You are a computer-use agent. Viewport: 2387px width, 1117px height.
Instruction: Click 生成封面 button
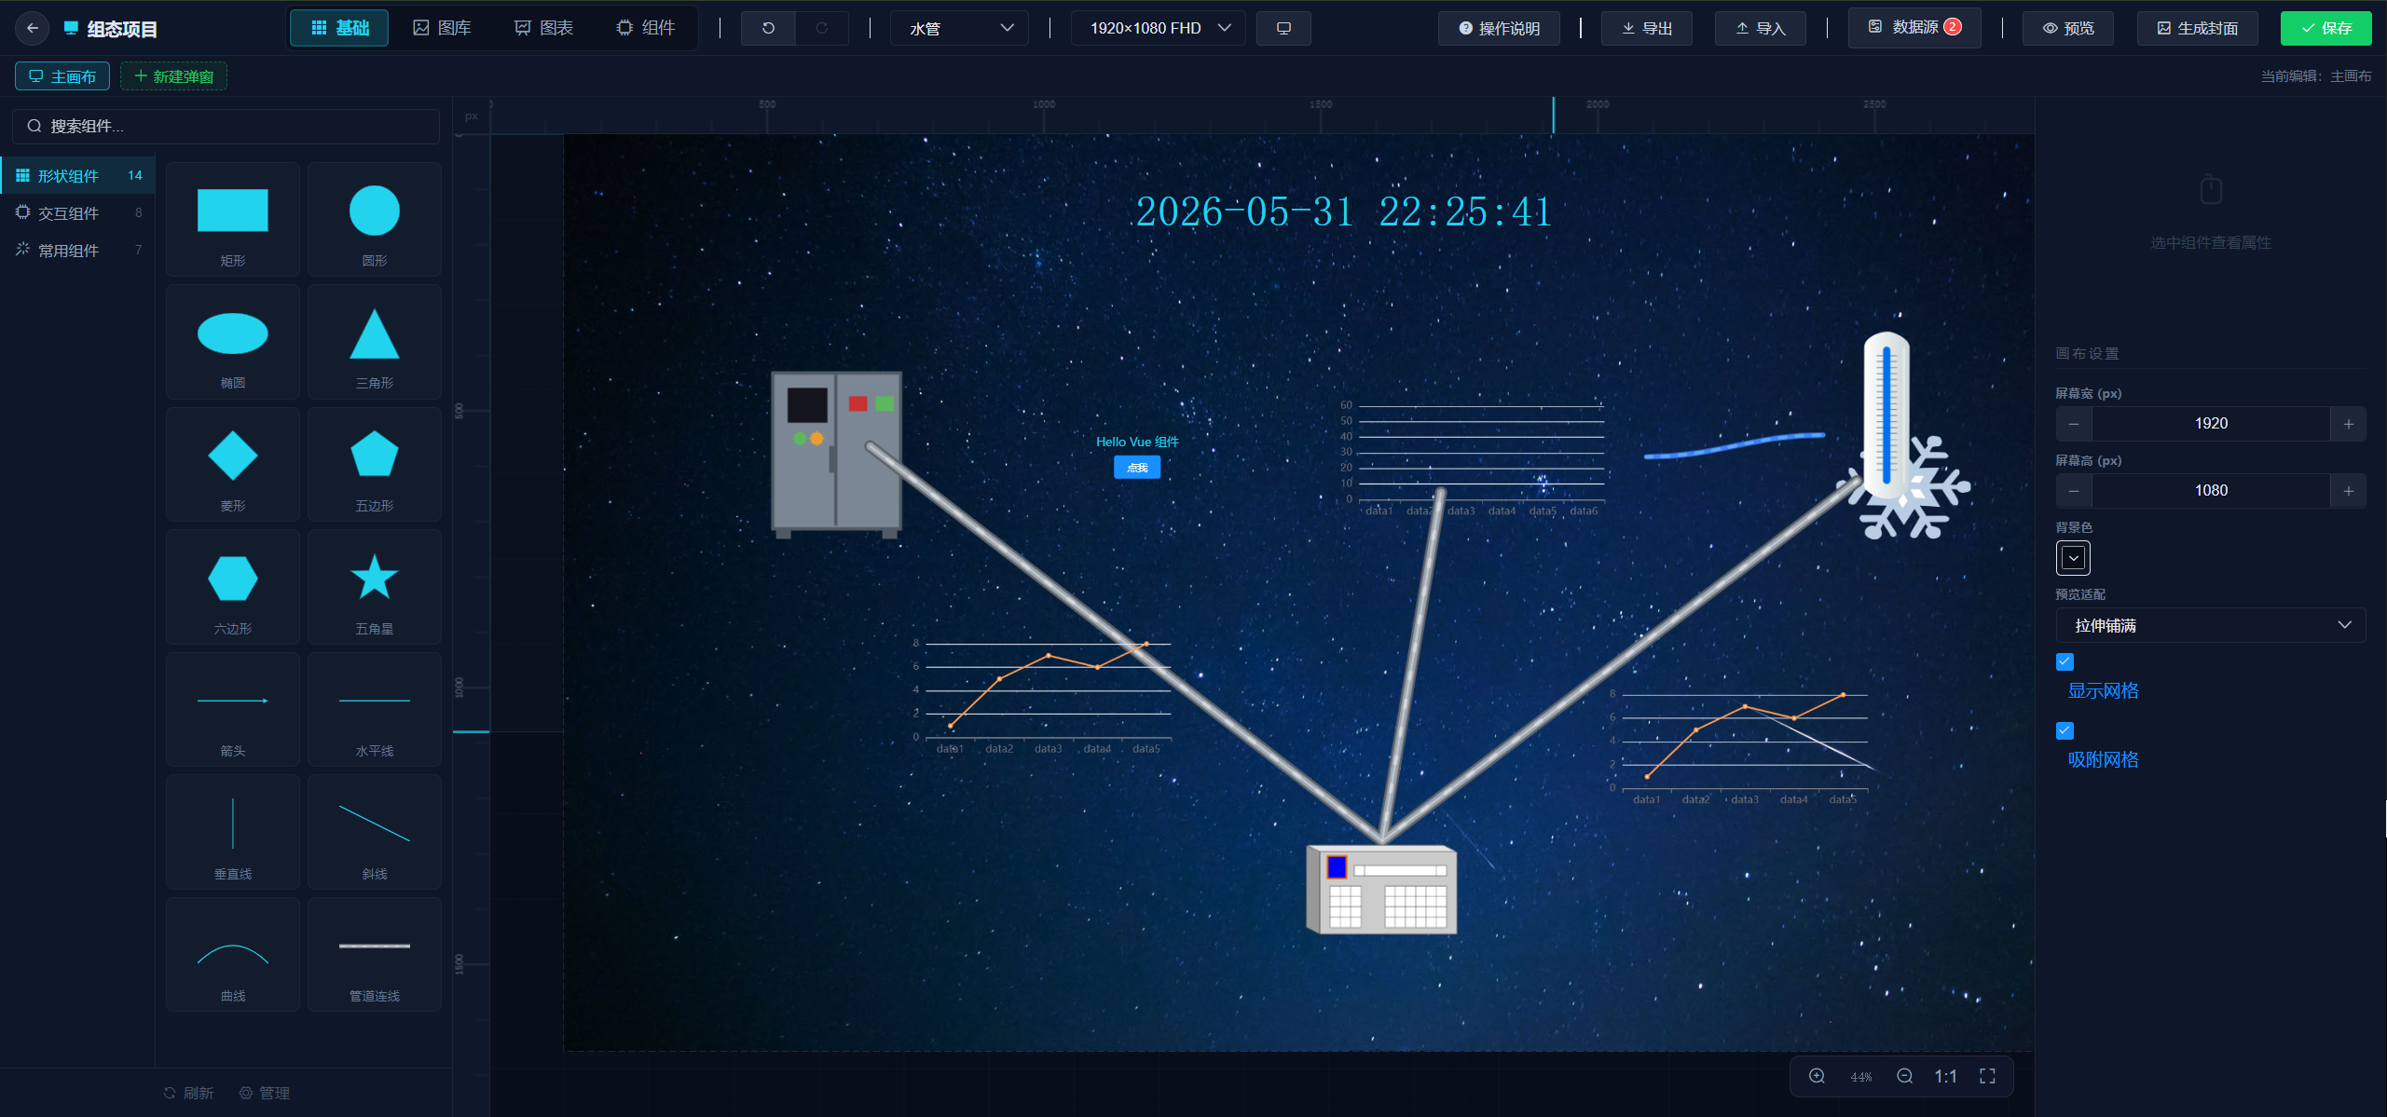pos(2197,28)
